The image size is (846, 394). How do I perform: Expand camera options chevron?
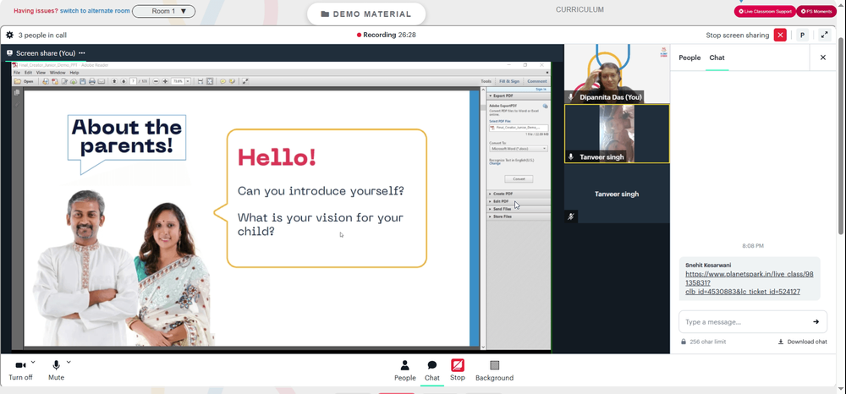33,362
